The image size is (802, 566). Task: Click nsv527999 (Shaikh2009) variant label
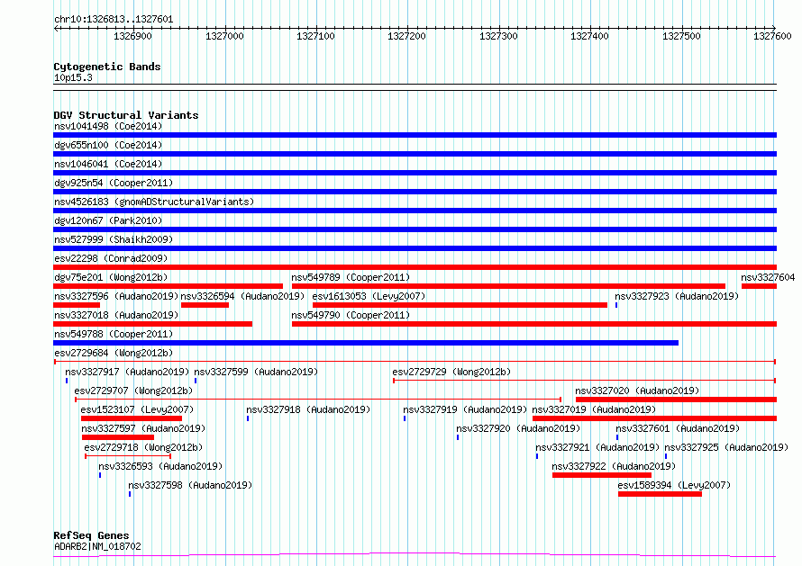tap(114, 239)
